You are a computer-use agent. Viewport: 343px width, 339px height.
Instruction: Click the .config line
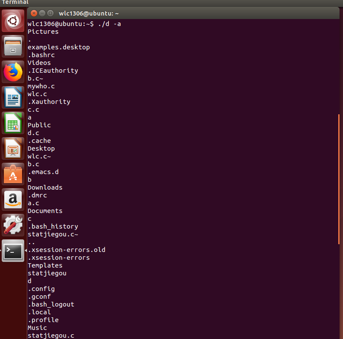41,289
